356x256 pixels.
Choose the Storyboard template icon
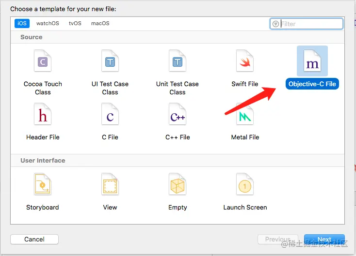point(43,184)
